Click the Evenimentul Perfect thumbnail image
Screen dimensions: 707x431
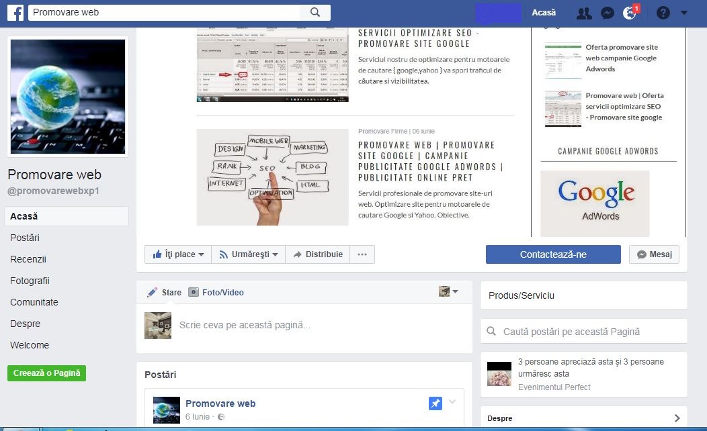[x=499, y=374]
